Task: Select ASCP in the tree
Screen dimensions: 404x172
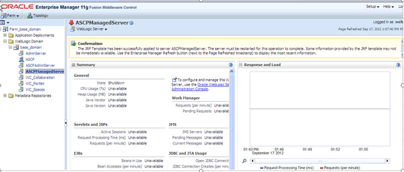Action: pyautogui.click(x=30, y=59)
